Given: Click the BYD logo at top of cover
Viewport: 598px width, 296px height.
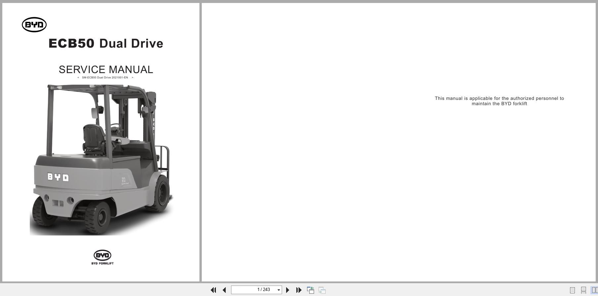Looking at the screenshot, I should (x=34, y=25).
